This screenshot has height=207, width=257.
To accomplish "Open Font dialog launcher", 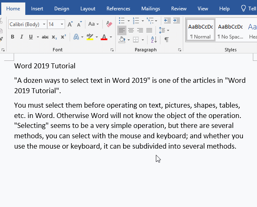I will 112,50.
